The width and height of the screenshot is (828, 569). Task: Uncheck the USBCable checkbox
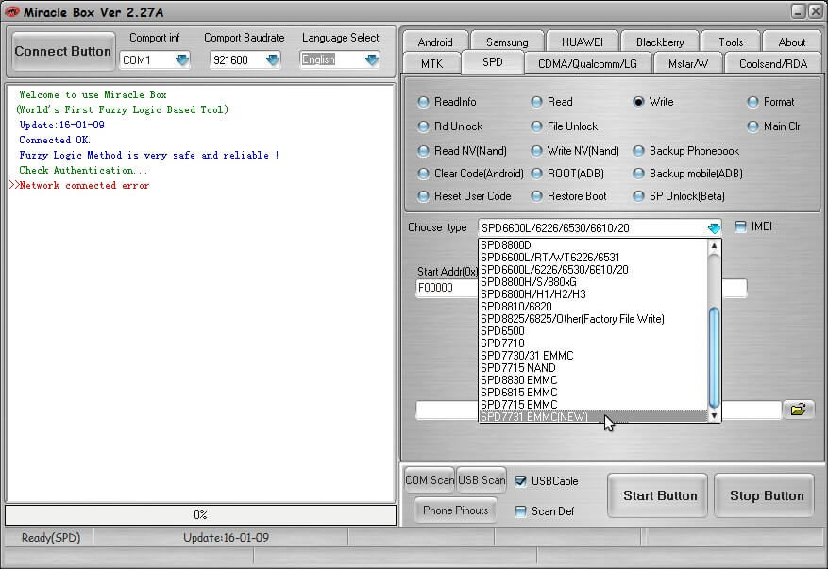coord(520,481)
